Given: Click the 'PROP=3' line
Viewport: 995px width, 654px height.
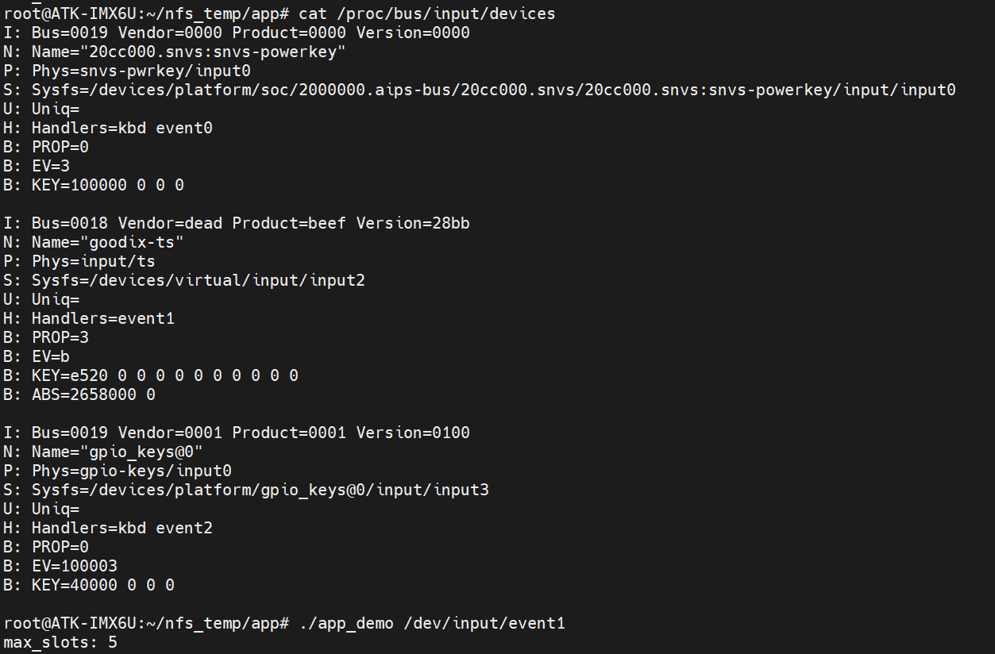Looking at the screenshot, I should (60, 337).
